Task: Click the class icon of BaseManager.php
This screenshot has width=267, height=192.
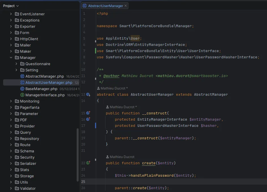Action: coord(22,89)
